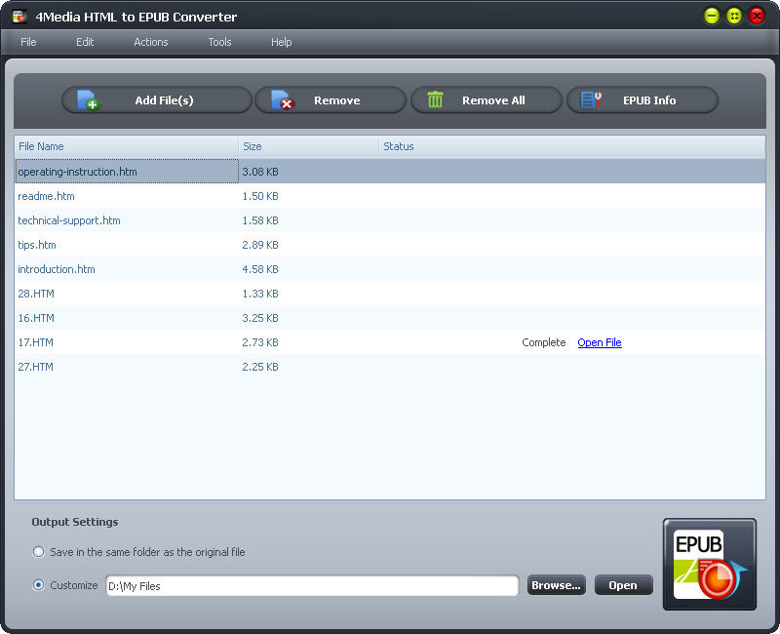Select the 16.HTM file
Viewport: 780px width, 634px height.
[x=36, y=318]
